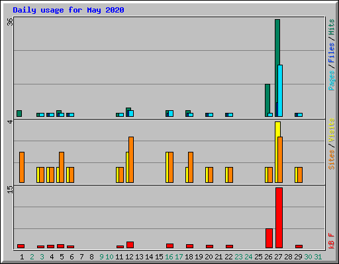
Task: Select day label 9 on the x-axis
Action: coord(101,257)
